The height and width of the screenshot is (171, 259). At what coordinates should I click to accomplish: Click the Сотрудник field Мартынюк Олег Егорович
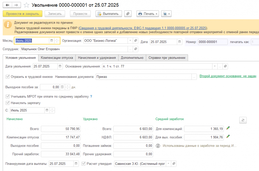[x=74, y=49]
